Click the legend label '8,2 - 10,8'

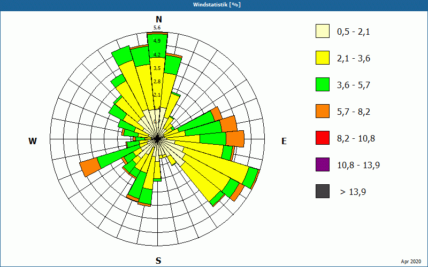[x=356, y=139]
